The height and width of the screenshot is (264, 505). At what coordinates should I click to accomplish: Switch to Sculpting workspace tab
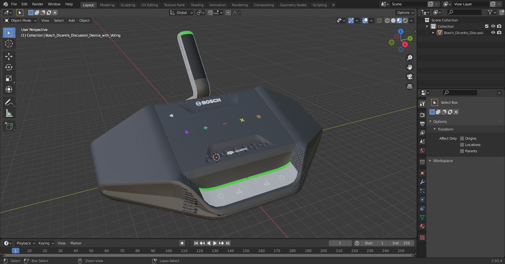tap(128, 5)
